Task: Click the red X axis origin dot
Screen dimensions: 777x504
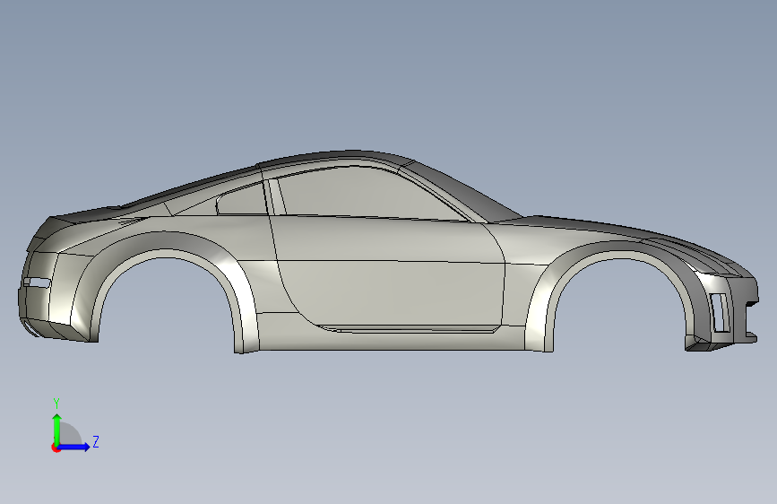Action: pyautogui.click(x=56, y=448)
